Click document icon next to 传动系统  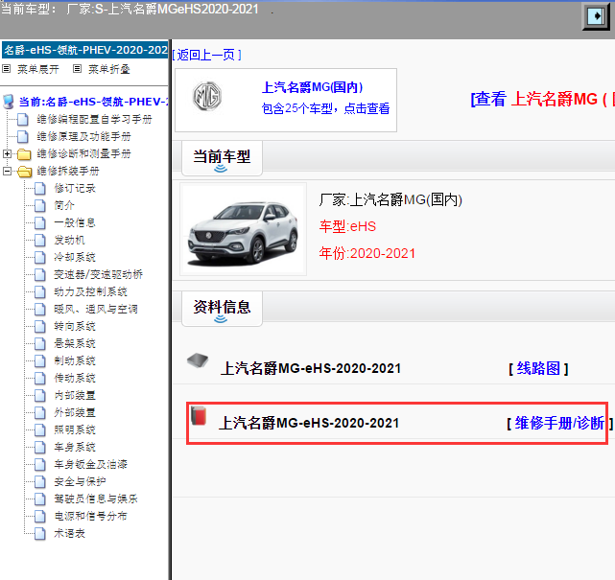[39, 378]
